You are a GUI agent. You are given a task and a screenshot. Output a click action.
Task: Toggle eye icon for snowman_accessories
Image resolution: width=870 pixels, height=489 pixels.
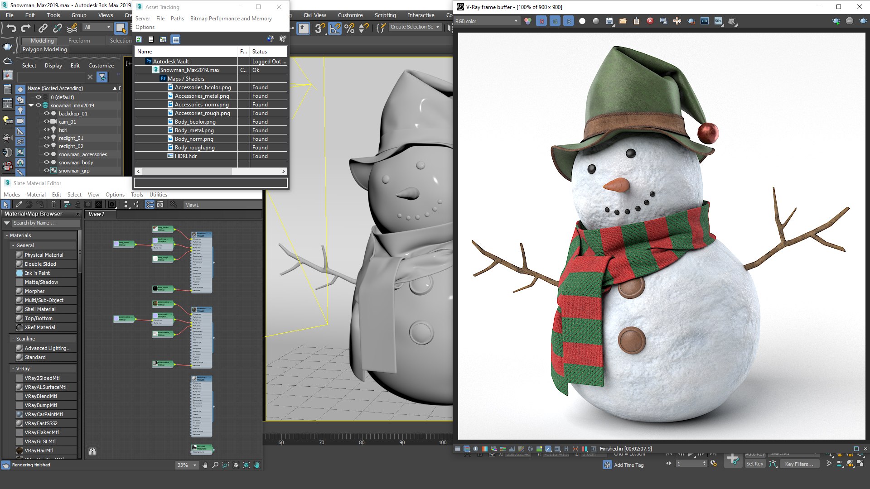[x=46, y=154]
